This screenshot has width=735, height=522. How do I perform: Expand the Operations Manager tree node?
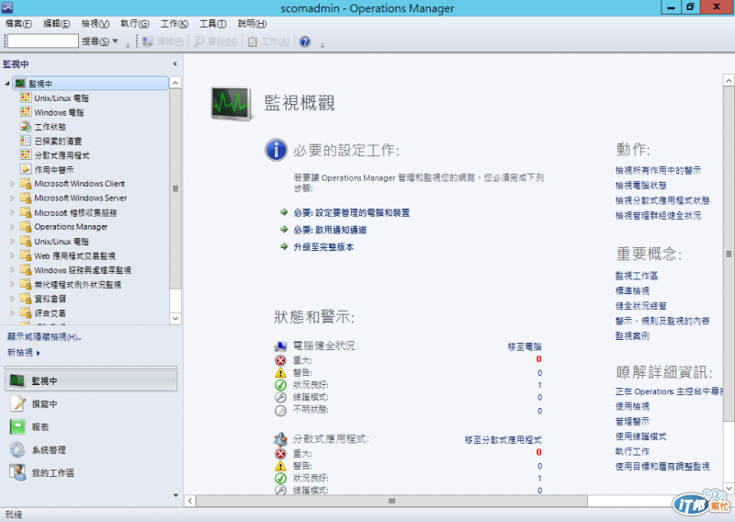(13, 226)
